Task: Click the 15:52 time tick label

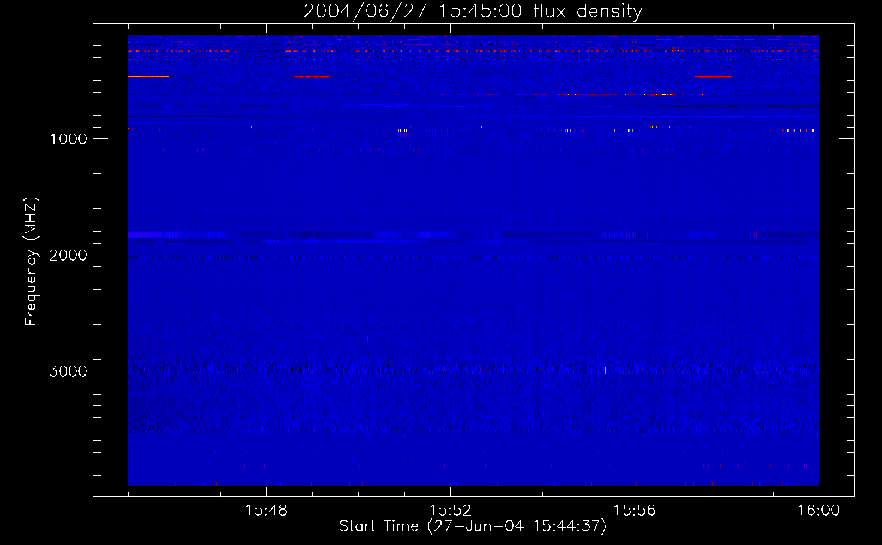Action: click(450, 511)
